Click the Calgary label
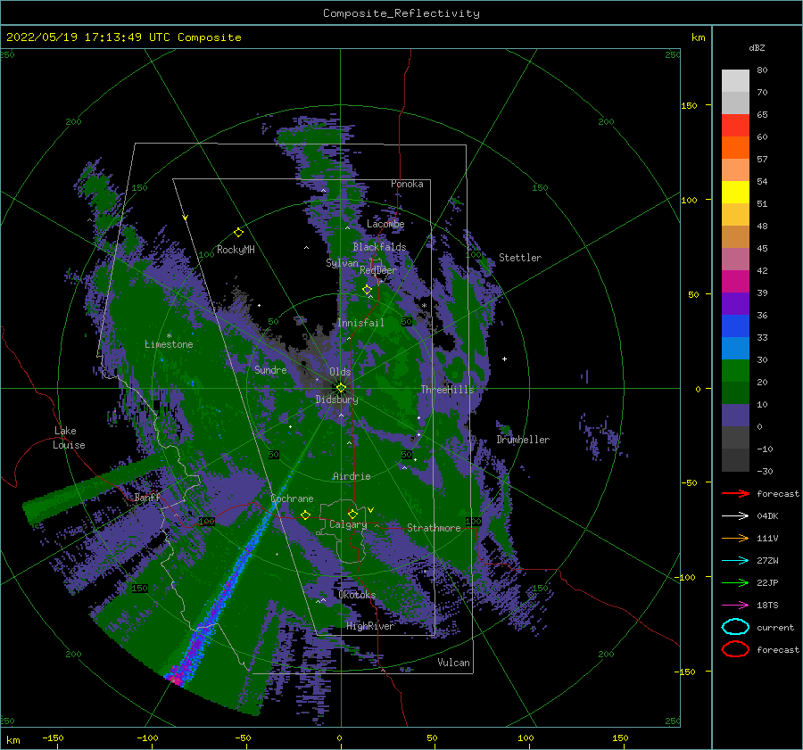The image size is (803, 750). click(x=348, y=524)
